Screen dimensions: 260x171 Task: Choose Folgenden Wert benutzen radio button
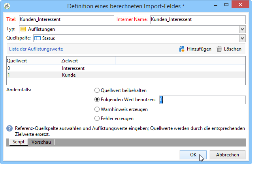pos(97,100)
